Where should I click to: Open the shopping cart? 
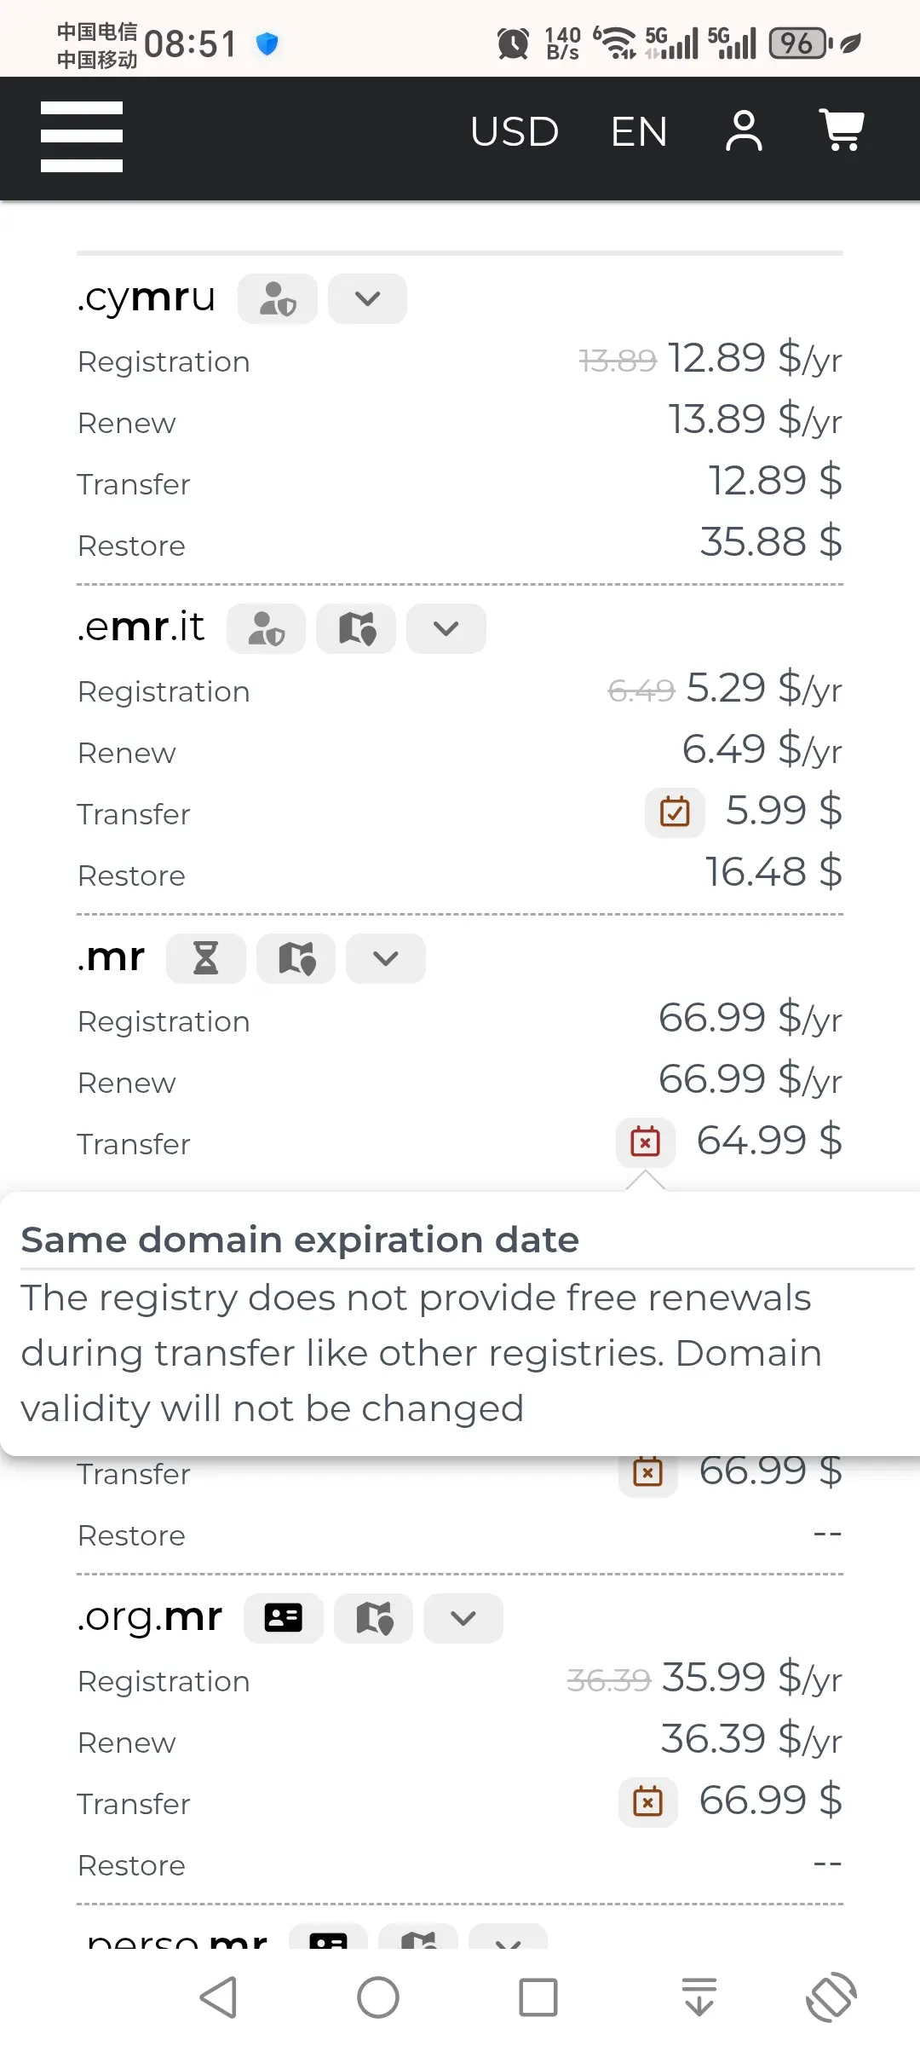click(842, 130)
